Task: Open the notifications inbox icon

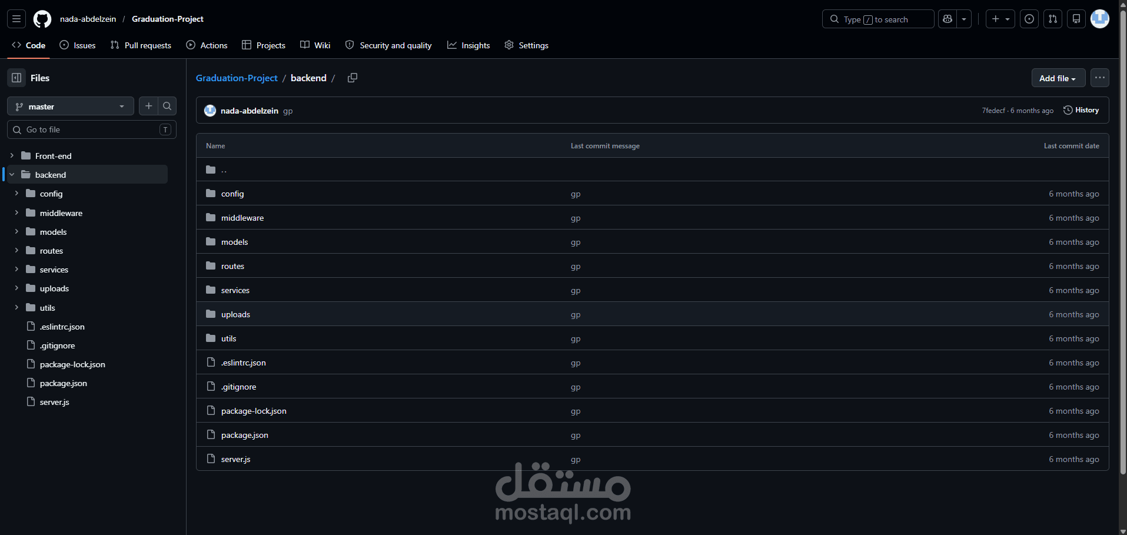Action: pos(1076,19)
